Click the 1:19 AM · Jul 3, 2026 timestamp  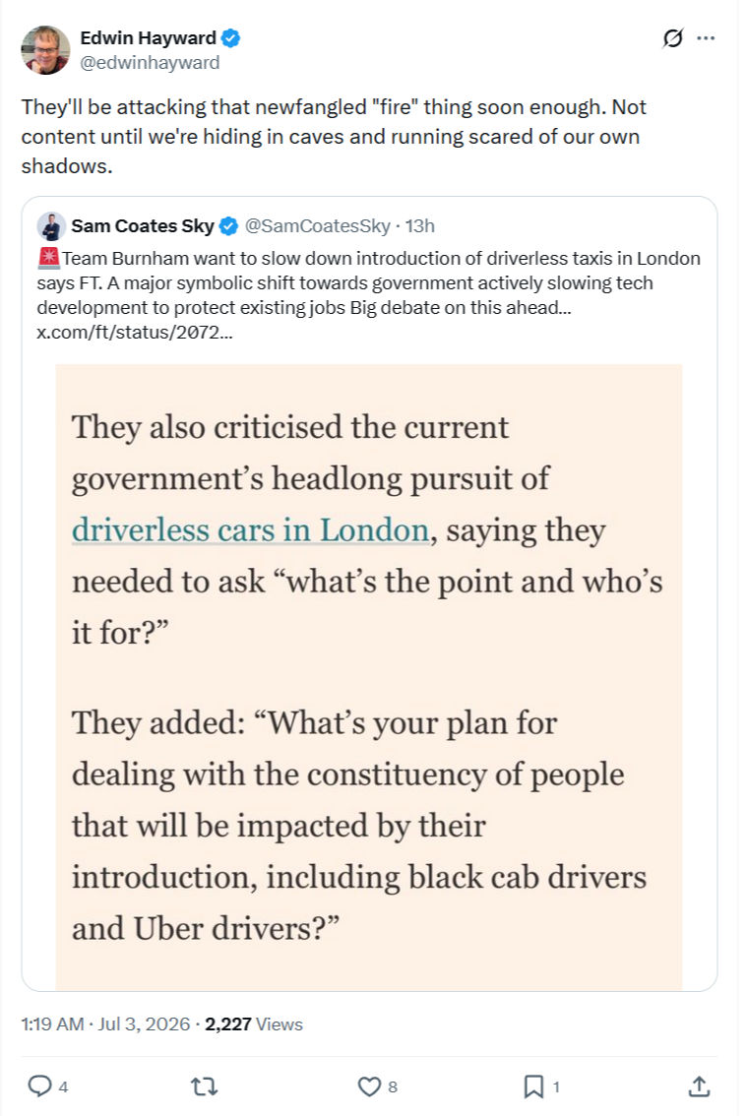[105, 1023]
